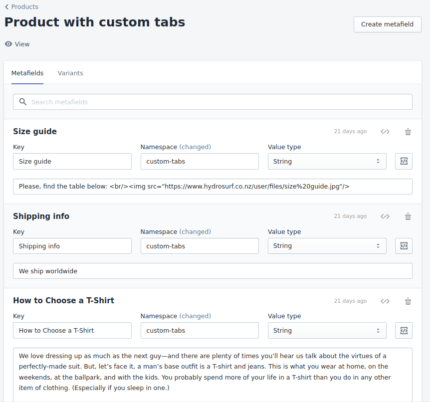The image size is (430, 402).
Task: Click T-Shirt metafield '21 days ago' timestamp
Action: [350, 301]
